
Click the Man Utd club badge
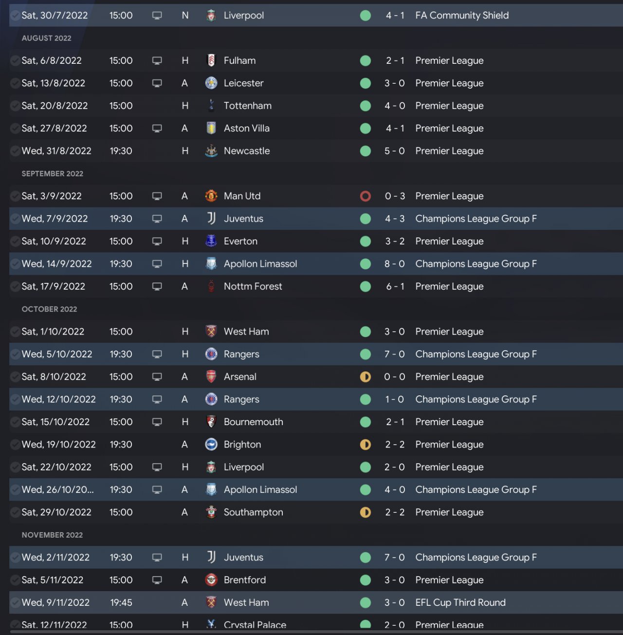tap(211, 196)
